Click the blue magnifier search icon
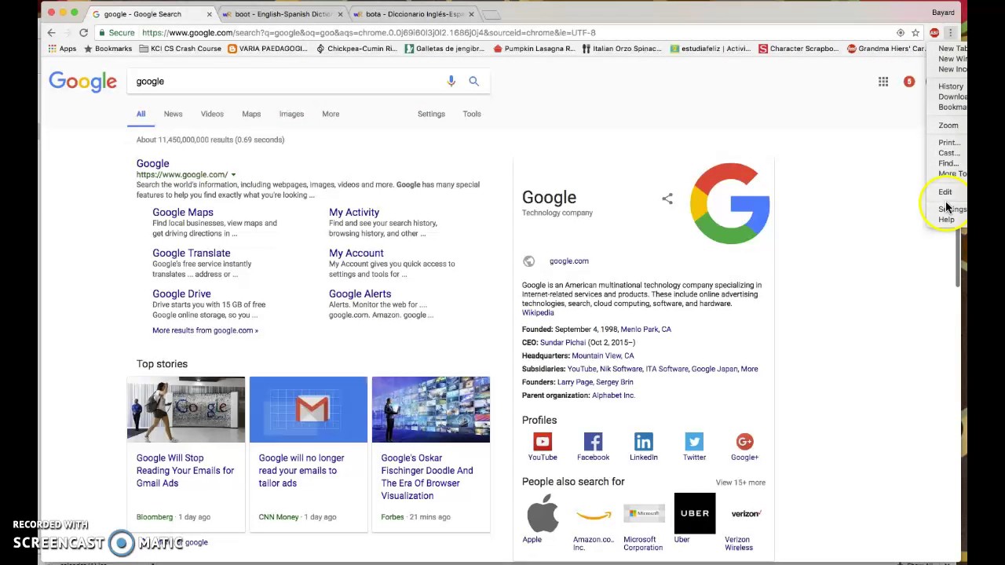 (x=473, y=82)
